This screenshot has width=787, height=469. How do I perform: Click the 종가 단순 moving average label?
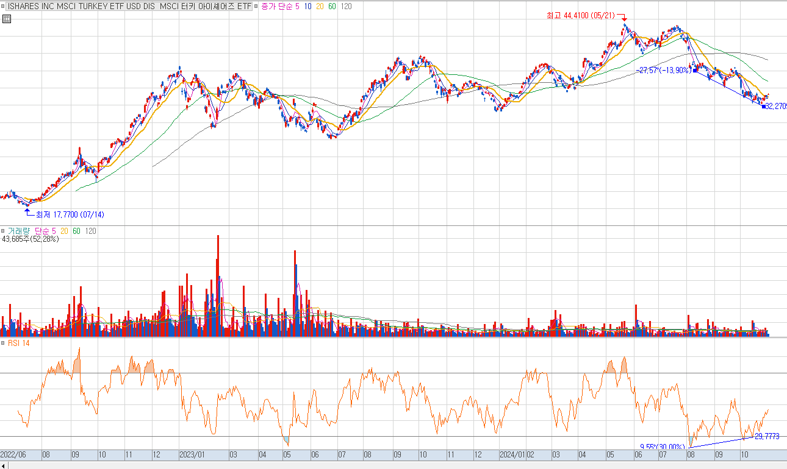coord(277,6)
